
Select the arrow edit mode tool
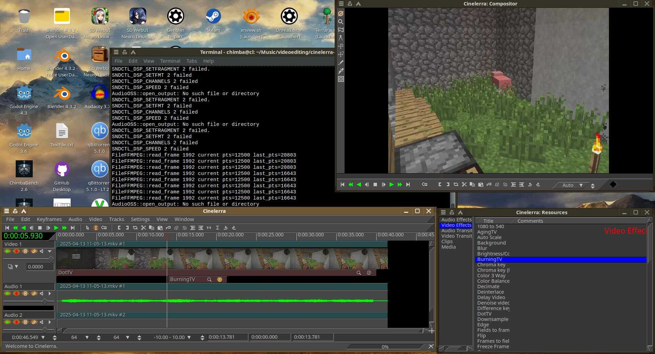click(87, 228)
